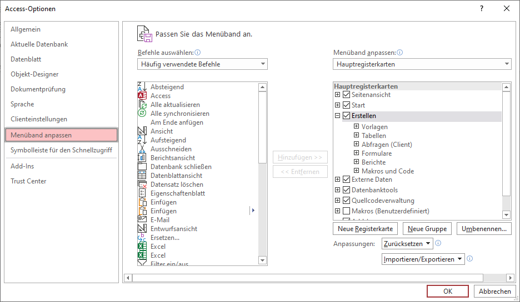
Task: Open the Trust Center category
Action: click(x=61, y=181)
